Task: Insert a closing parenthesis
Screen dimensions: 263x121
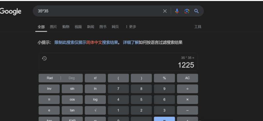Action: pyautogui.click(x=141, y=78)
